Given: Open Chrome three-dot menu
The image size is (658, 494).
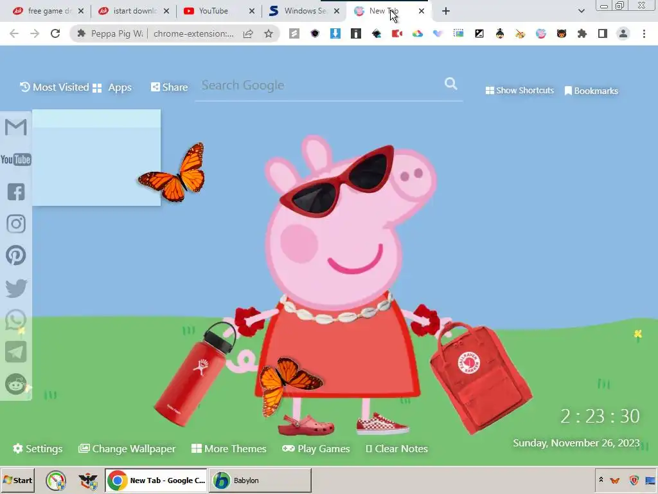Looking at the screenshot, I should coord(644,33).
